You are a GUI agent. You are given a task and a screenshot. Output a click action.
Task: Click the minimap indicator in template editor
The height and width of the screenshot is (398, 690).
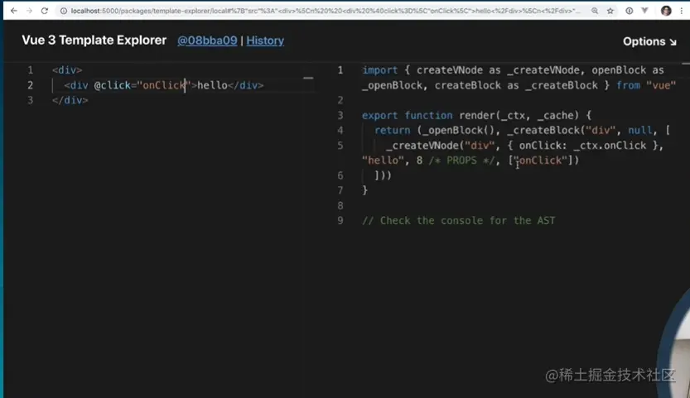click(308, 79)
